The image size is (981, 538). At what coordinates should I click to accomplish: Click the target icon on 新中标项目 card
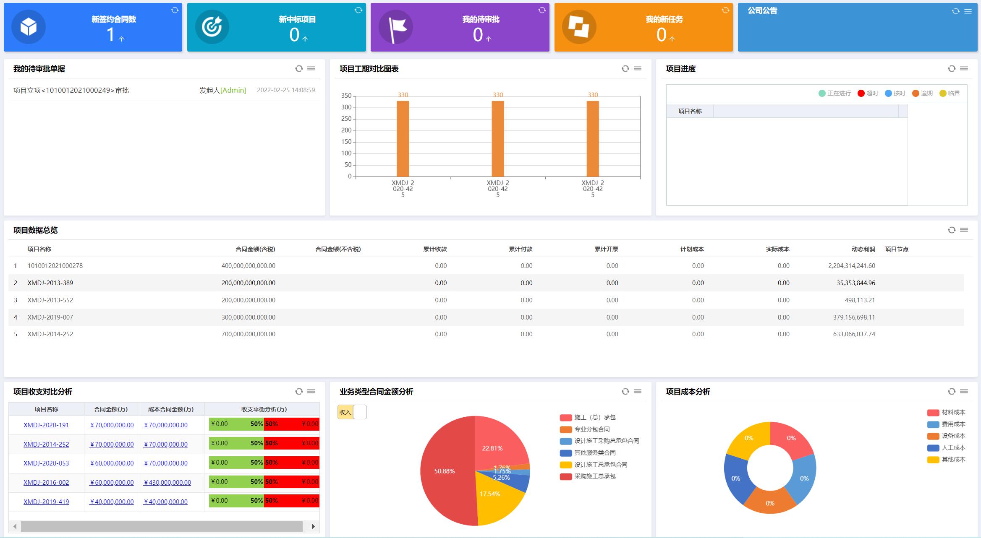212,27
